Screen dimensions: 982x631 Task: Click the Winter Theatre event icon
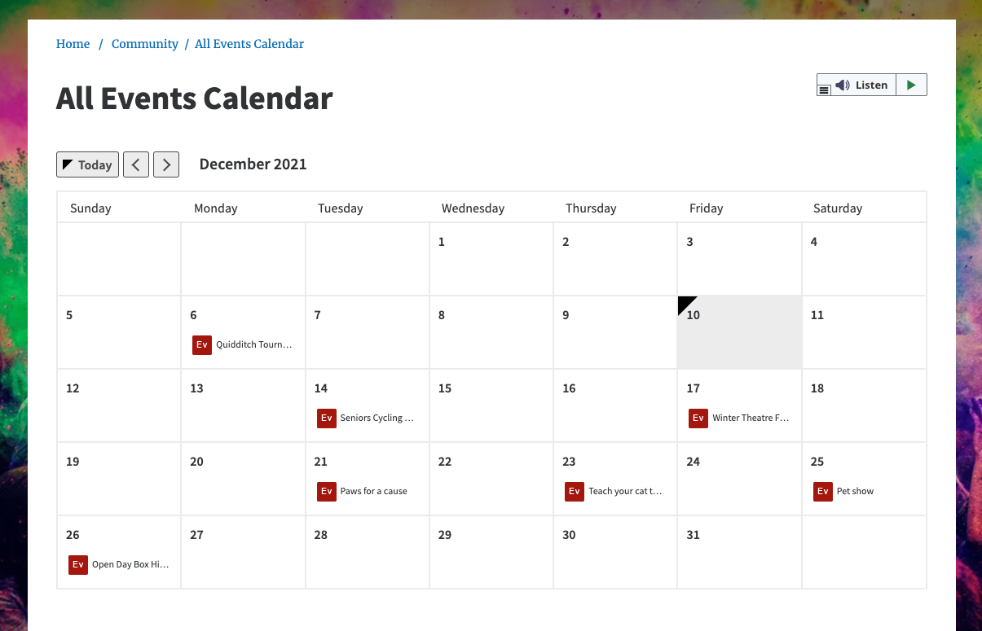pyautogui.click(x=698, y=418)
